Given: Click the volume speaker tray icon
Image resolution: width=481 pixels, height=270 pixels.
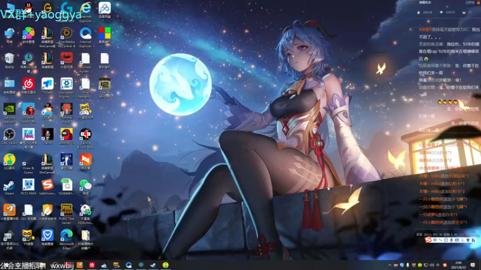Looking at the screenshot, I should point(432,265).
